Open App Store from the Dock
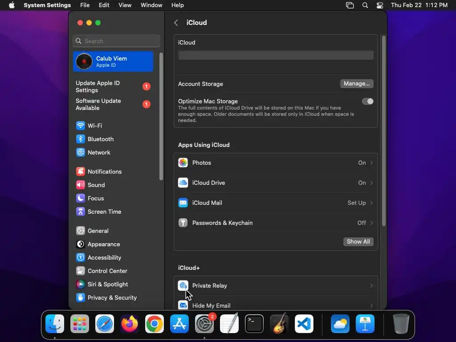This screenshot has height=342, width=456. pos(179,324)
